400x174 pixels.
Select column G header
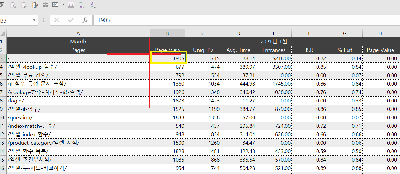tap(345, 33)
